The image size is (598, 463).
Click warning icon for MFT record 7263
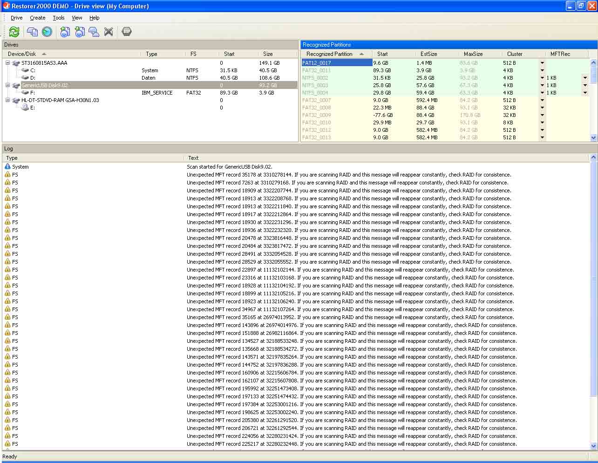click(7, 183)
